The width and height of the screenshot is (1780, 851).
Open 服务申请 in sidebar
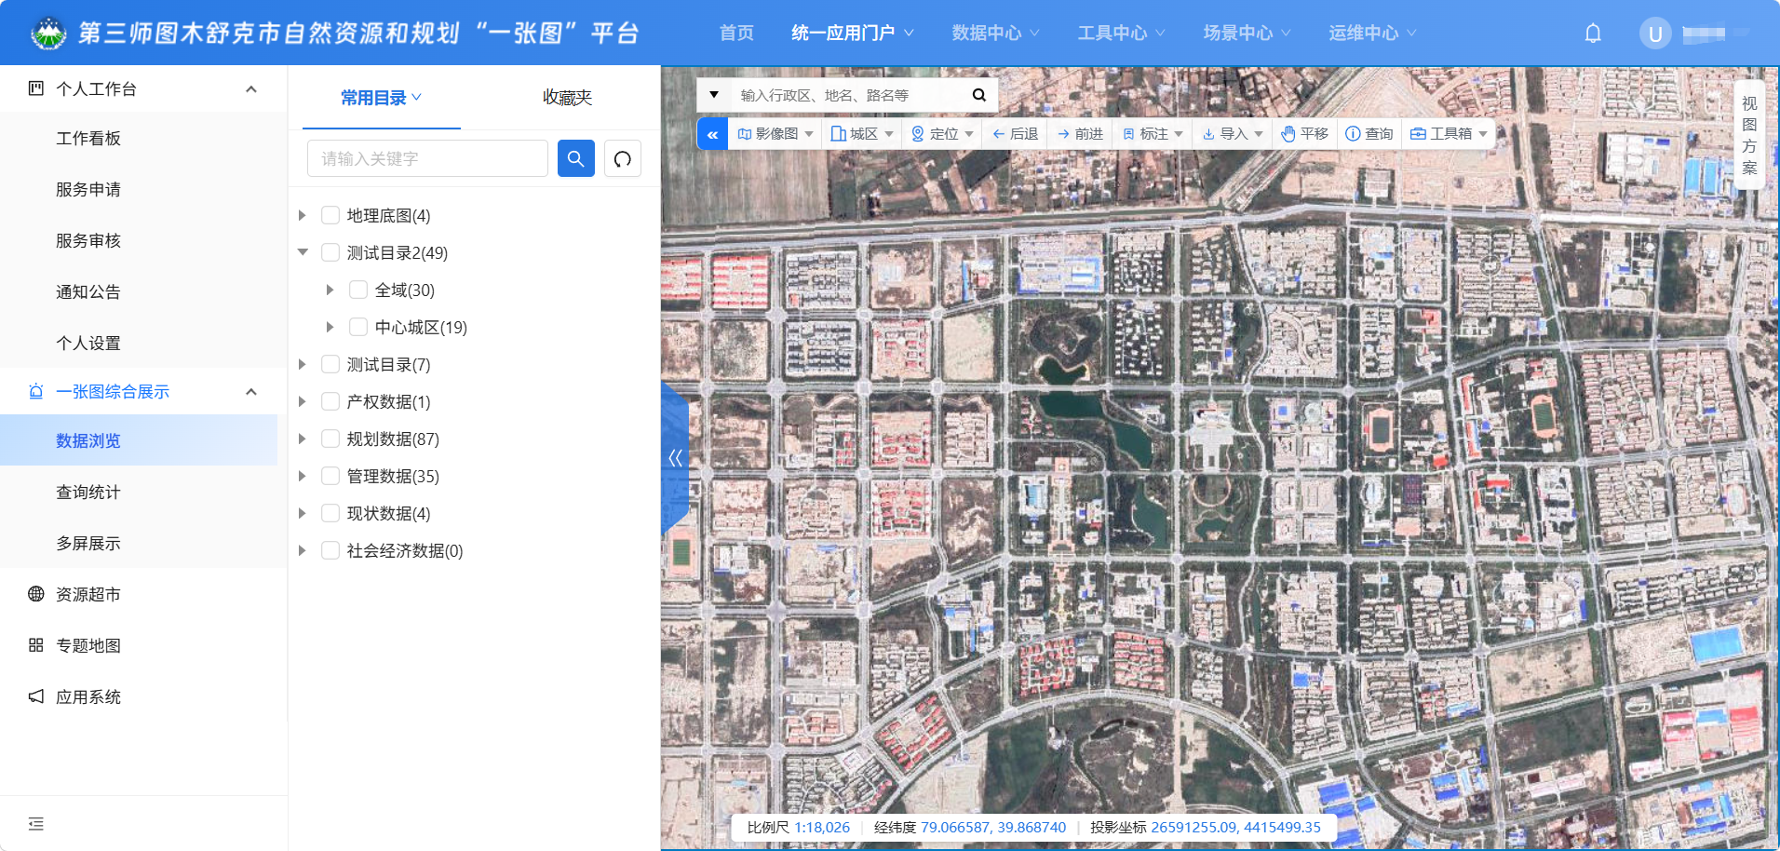(88, 189)
